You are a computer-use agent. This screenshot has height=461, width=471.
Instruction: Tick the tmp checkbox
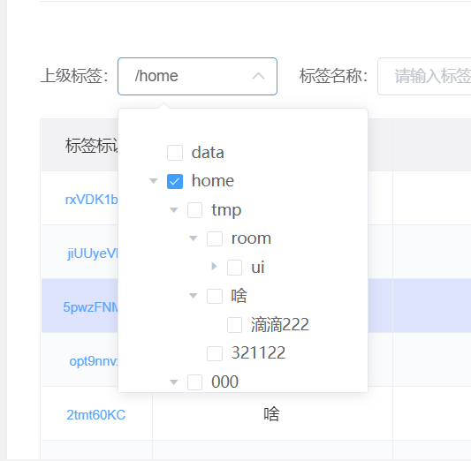tap(194, 210)
